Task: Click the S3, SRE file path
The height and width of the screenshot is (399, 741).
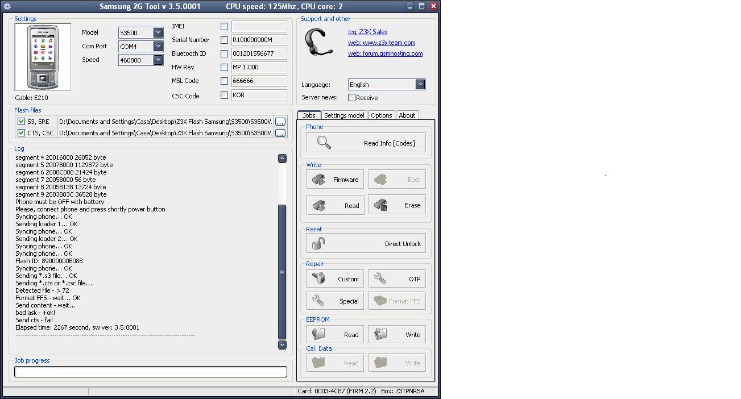Action: 165,122
